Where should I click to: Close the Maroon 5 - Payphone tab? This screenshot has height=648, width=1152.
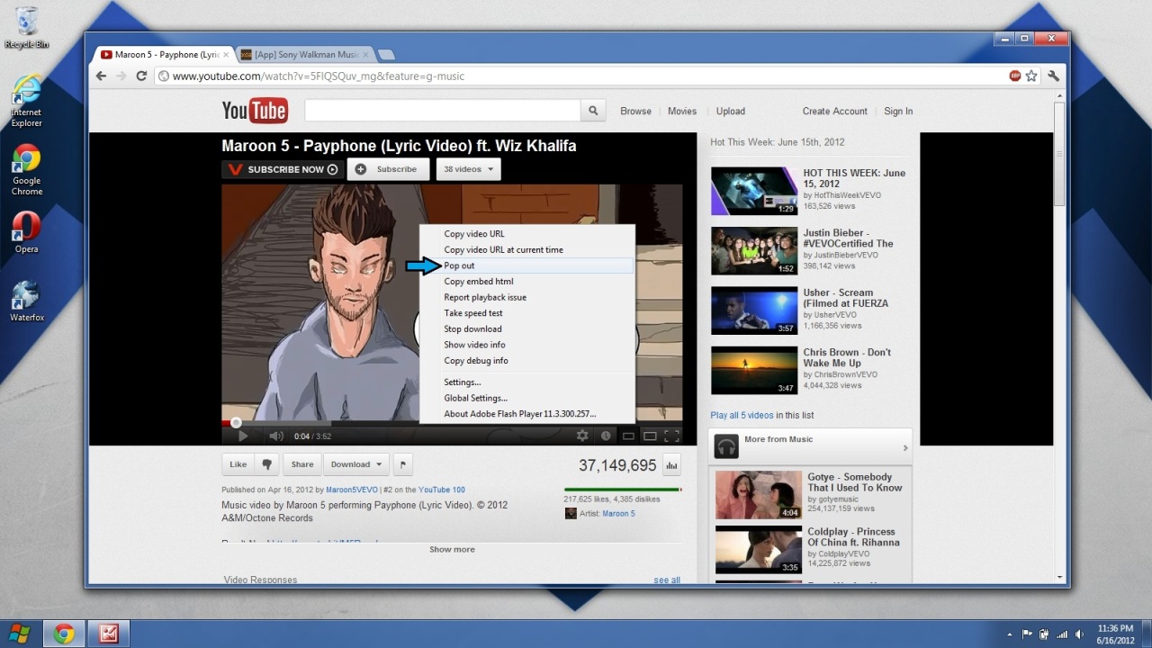(226, 55)
